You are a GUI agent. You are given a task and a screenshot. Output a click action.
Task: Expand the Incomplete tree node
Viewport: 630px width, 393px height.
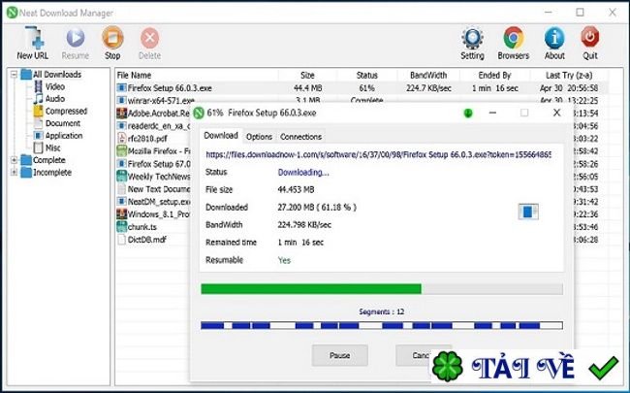coord(15,173)
